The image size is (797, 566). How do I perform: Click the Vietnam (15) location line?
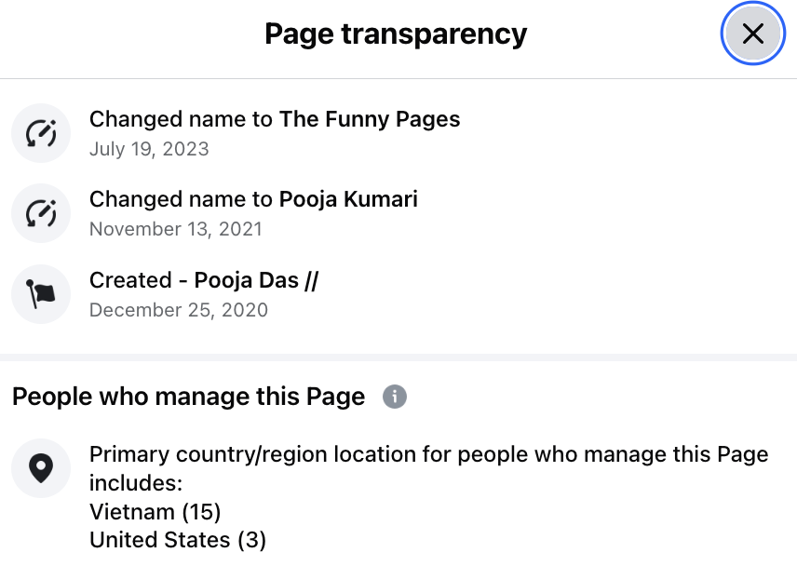155,512
